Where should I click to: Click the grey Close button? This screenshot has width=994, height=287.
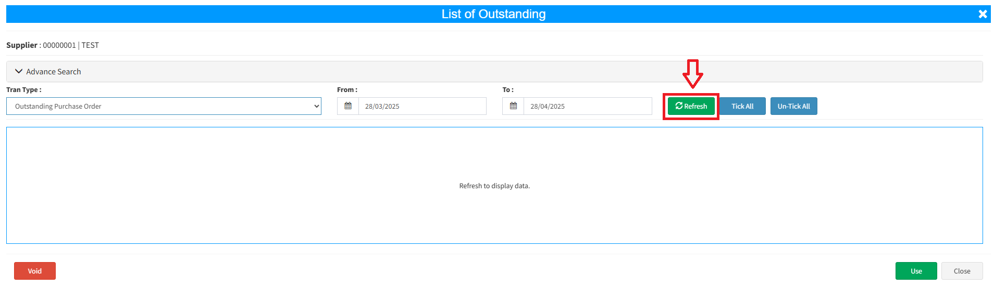click(962, 271)
